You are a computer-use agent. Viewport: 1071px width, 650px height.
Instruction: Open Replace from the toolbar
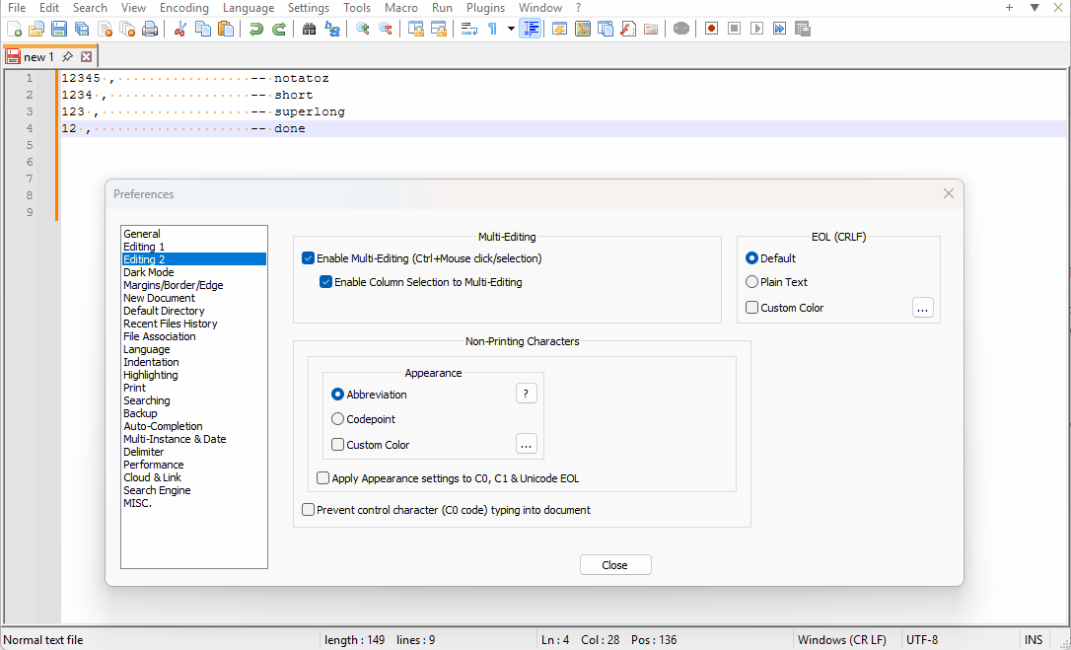tap(332, 29)
